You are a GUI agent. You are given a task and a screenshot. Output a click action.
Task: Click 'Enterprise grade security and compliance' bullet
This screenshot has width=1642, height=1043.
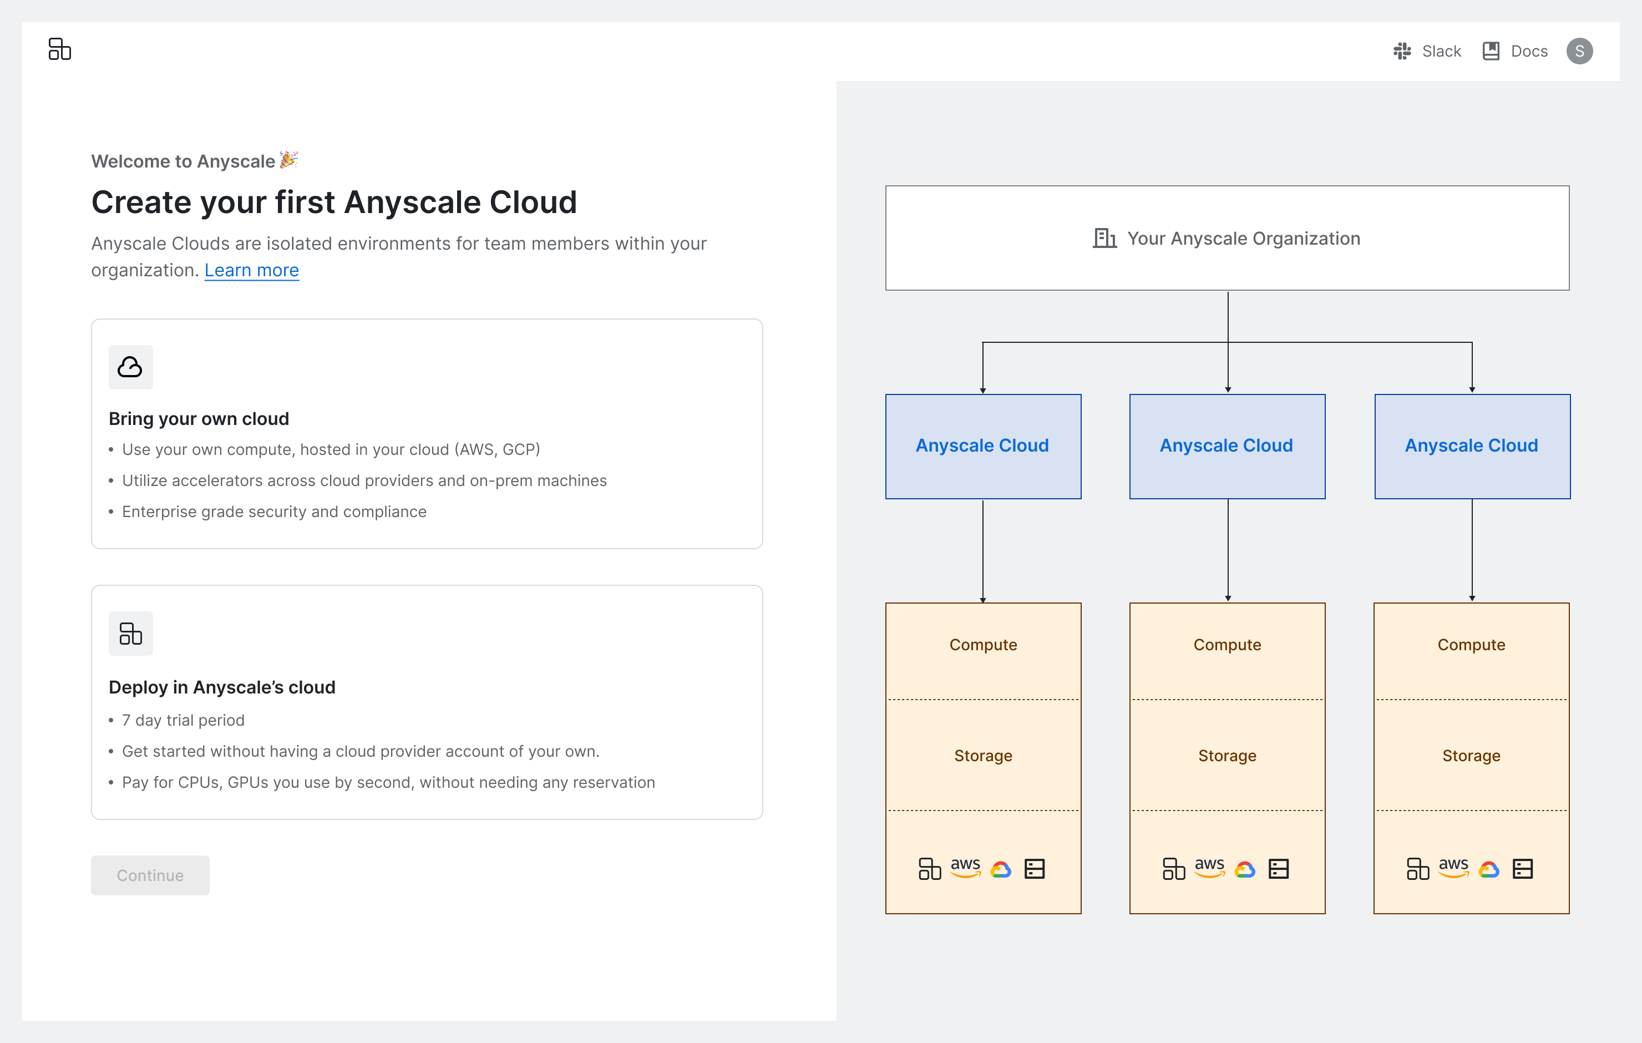pos(274,512)
